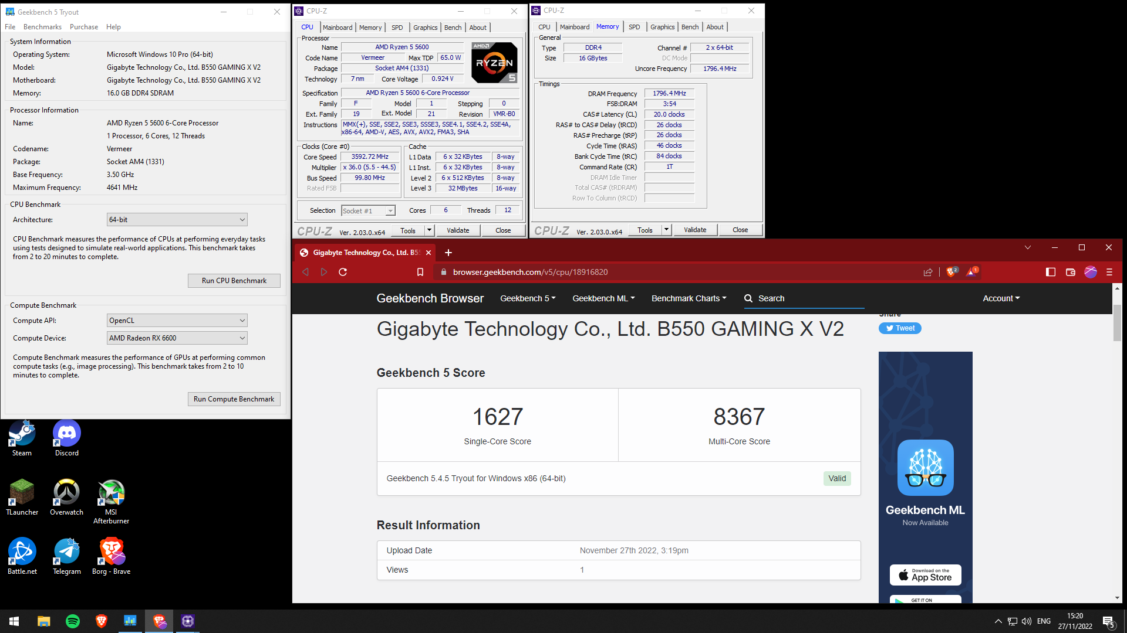1127x633 pixels.
Task: Open Brave browser taskbar icon
Action: [x=102, y=621]
